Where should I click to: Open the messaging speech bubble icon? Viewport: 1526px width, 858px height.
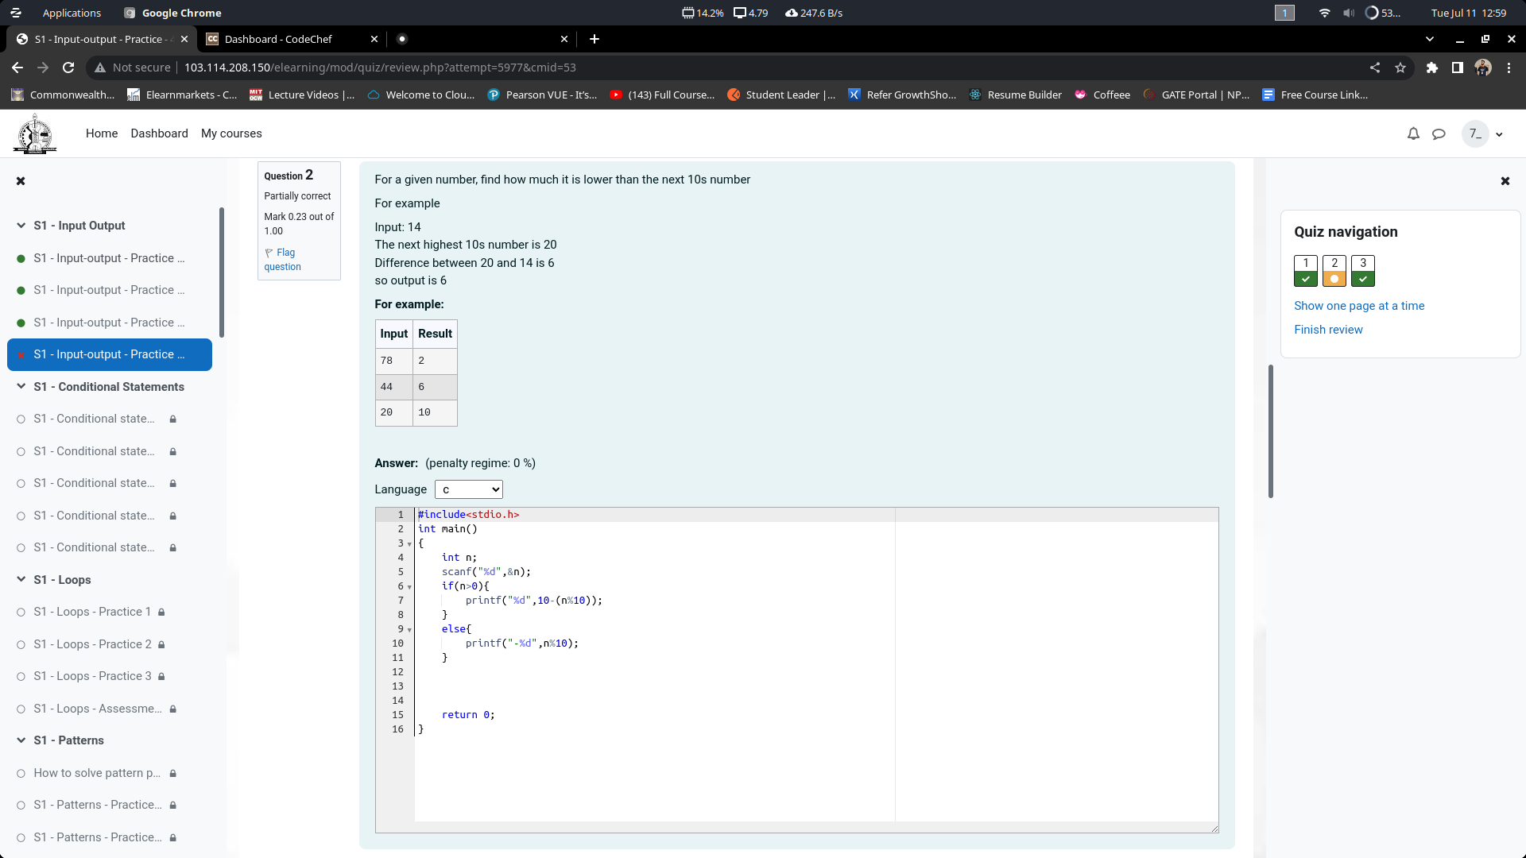coord(1439,133)
